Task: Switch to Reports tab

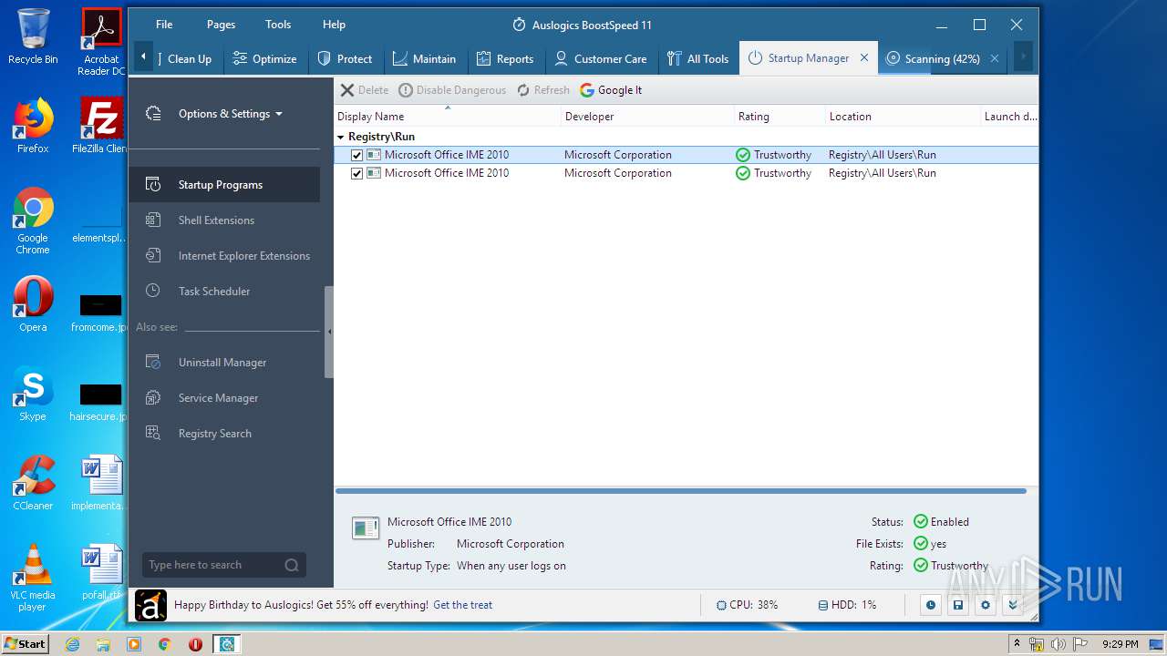Action: [505, 58]
